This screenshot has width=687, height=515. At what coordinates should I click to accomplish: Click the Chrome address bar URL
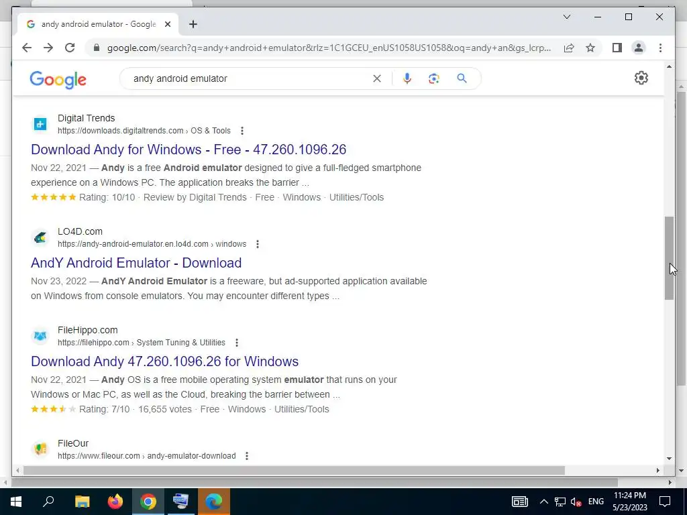[329, 48]
